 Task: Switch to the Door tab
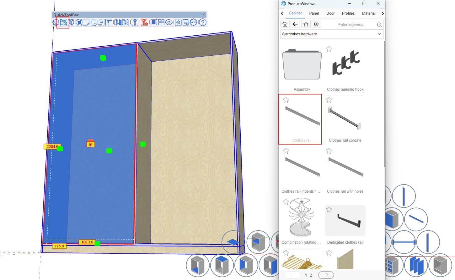point(330,13)
